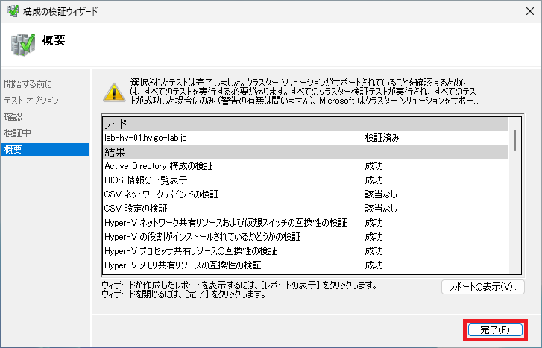Select BIOS 情報の一覧表示 row
This screenshot has width=542, height=348.
(306, 180)
